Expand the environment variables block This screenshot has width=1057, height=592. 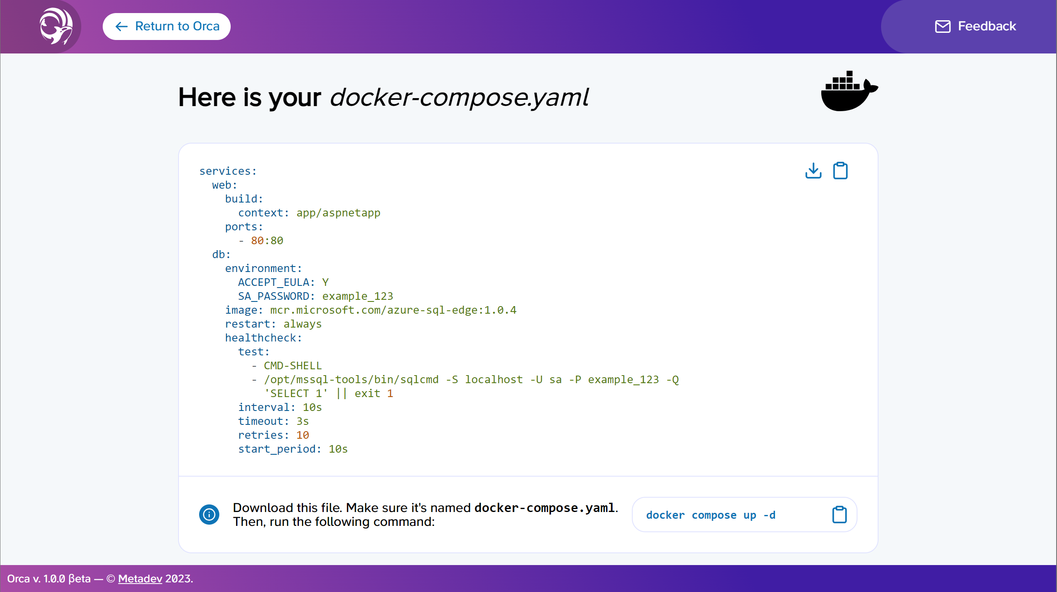coord(261,268)
